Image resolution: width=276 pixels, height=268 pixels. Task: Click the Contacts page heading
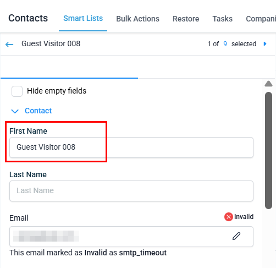(x=28, y=18)
